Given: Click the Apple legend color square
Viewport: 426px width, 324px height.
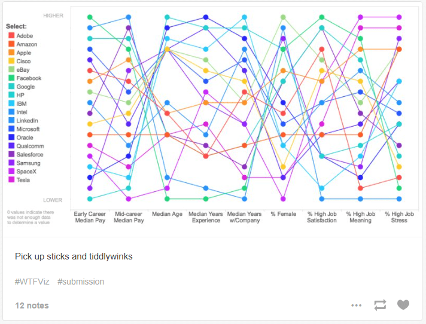Looking at the screenshot, I should point(11,53).
